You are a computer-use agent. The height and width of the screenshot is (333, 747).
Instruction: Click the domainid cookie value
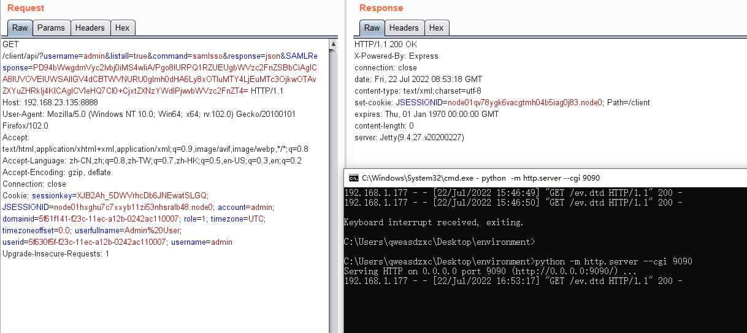point(110,219)
